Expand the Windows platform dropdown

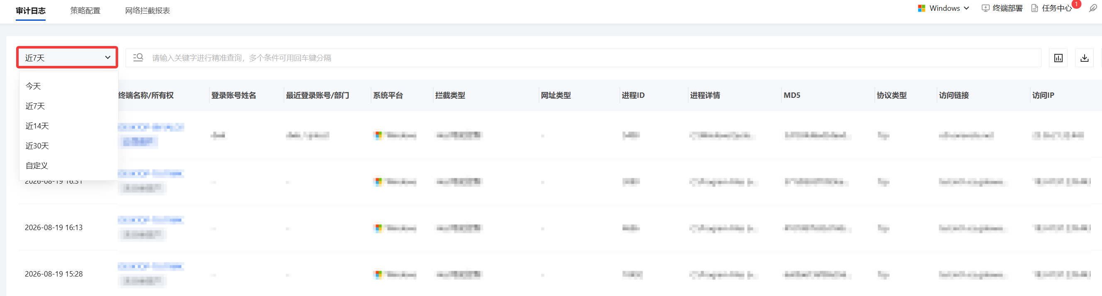[943, 8]
